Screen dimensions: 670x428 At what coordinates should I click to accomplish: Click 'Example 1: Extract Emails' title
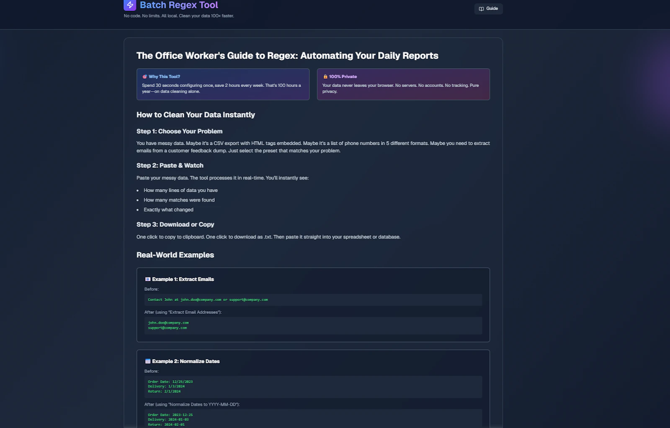click(x=183, y=279)
